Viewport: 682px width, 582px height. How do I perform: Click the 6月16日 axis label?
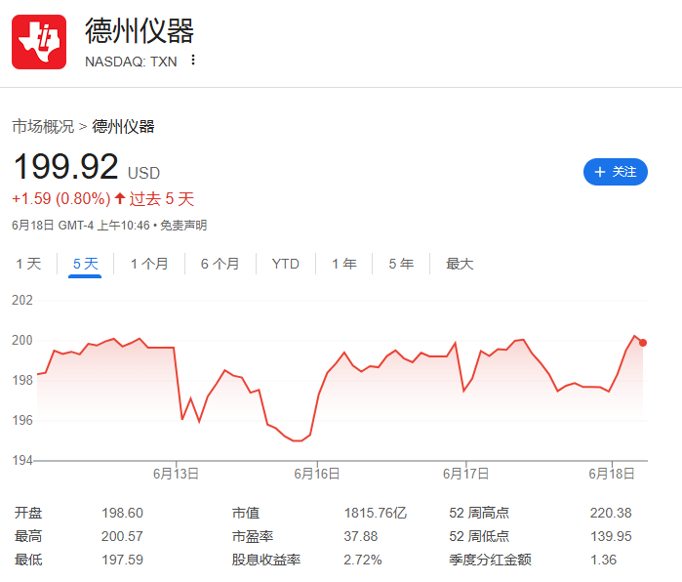pos(317,474)
